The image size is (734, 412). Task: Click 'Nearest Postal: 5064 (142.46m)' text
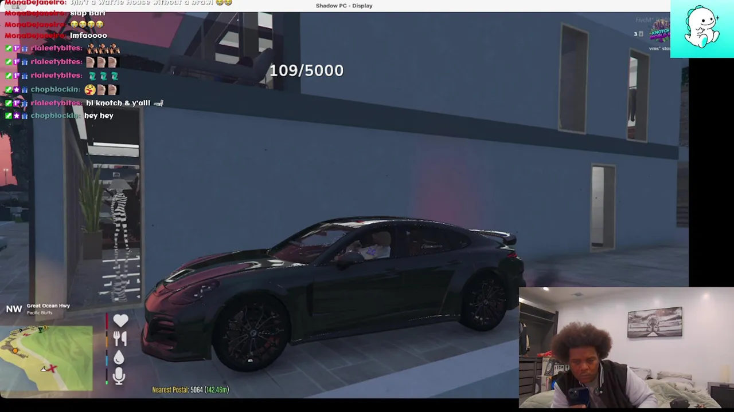[x=190, y=390]
